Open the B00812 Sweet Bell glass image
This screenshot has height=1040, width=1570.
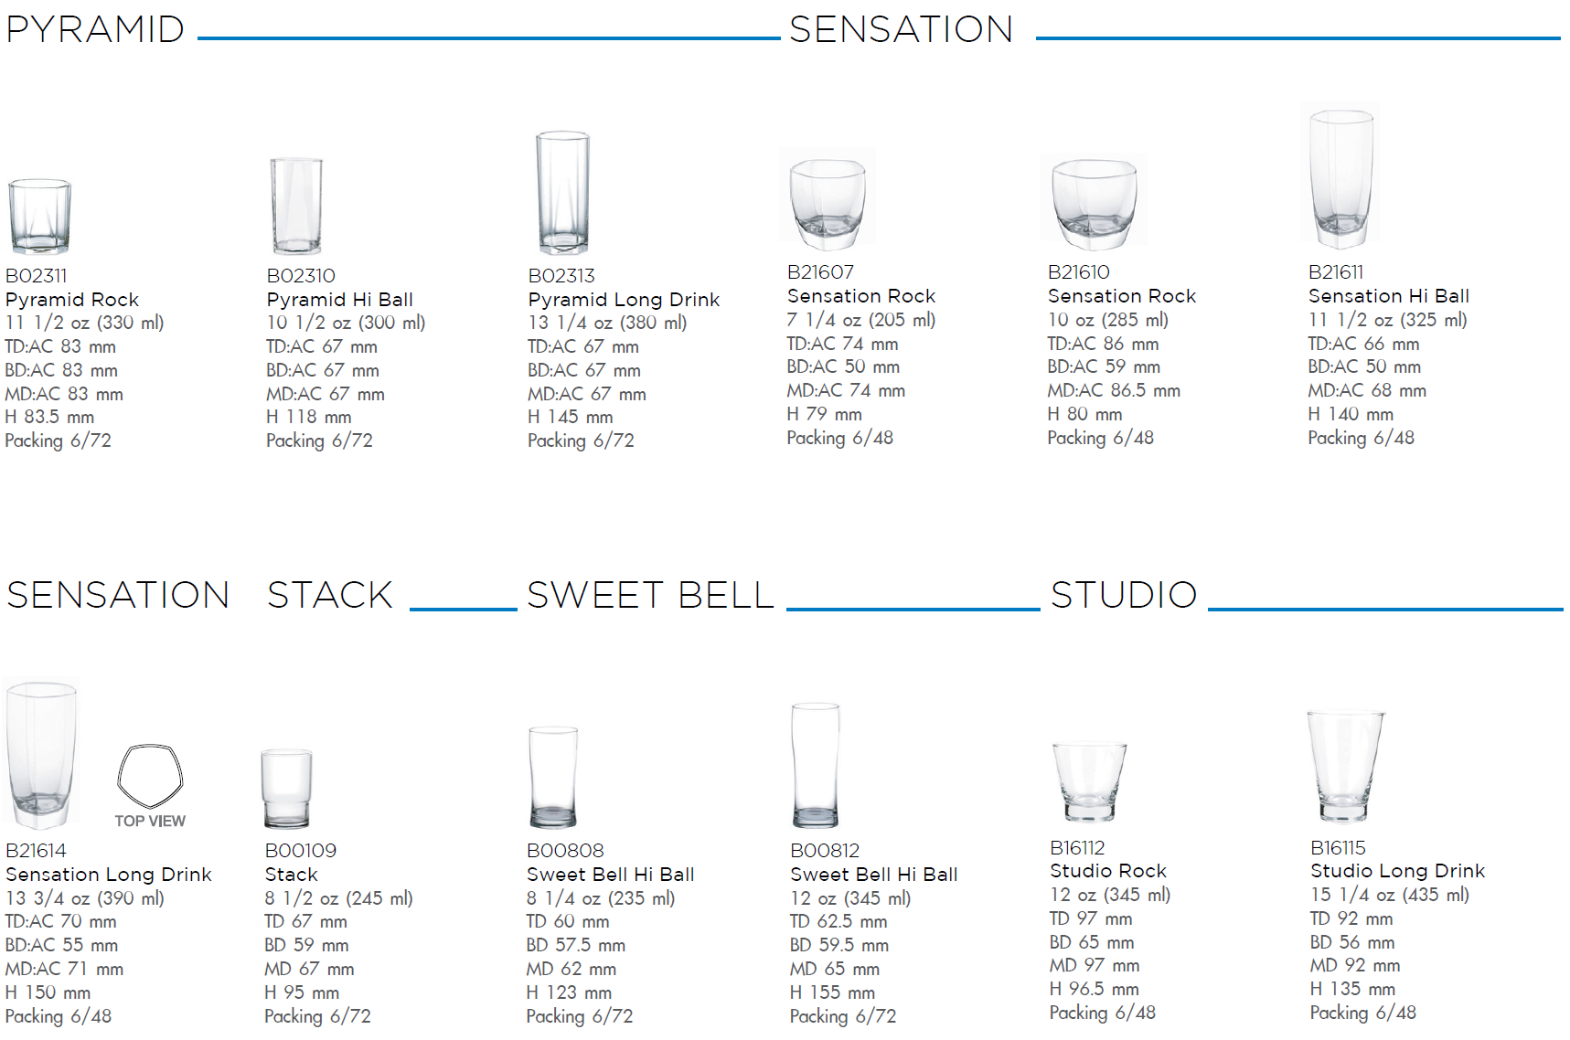click(x=816, y=765)
